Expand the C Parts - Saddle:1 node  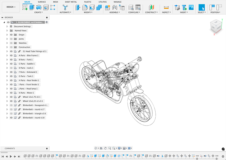(x=7, y=64)
